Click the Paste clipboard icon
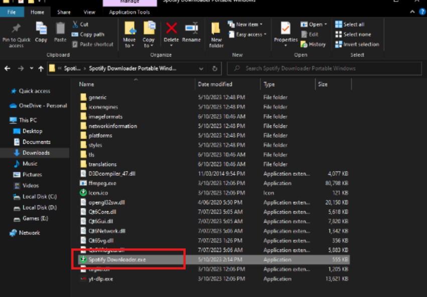Image resolution: width=427 pixels, height=297 pixels. 60,32
